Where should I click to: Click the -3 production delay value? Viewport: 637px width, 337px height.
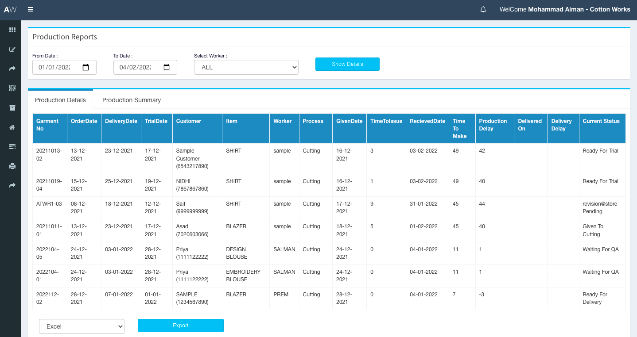[x=482, y=295]
